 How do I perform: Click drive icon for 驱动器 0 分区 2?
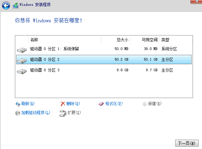coord(22,60)
